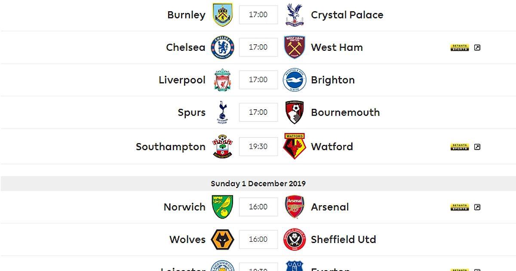Click the Setanta Sports logo for Norwich match

click(459, 207)
